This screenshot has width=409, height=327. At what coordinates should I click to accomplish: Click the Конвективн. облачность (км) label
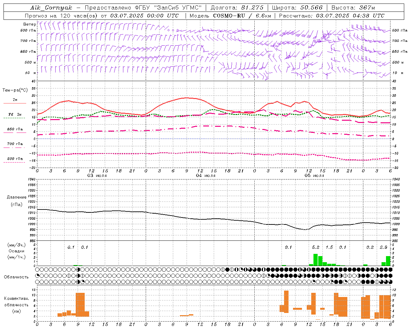[16, 305]
